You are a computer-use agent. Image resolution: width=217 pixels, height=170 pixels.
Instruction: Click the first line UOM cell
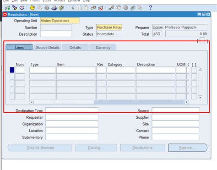tap(181, 70)
